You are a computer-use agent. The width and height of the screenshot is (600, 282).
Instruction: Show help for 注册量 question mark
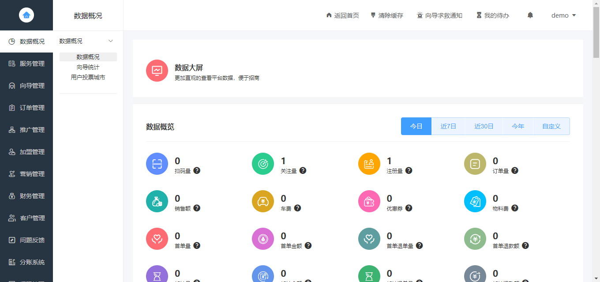point(409,170)
